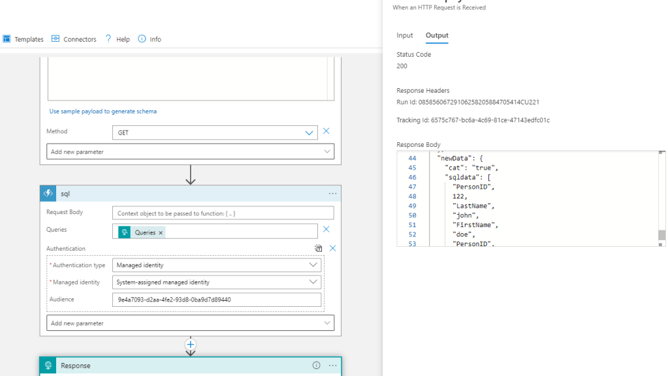
Task: Click Use sample payload to generate schema link
Action: coord(103,112)
